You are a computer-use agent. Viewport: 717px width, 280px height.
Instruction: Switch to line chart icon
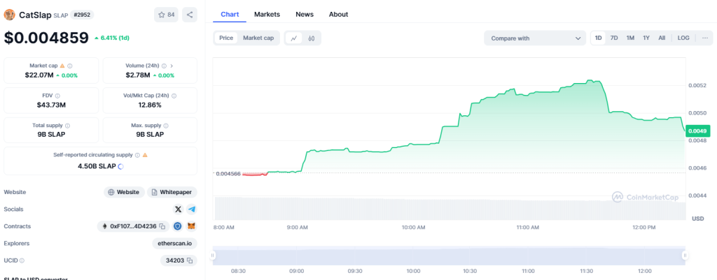coord(294,38)
